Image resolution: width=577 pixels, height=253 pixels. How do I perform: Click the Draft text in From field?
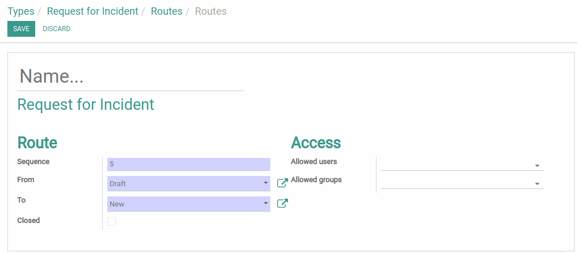(x=118, y=184)
